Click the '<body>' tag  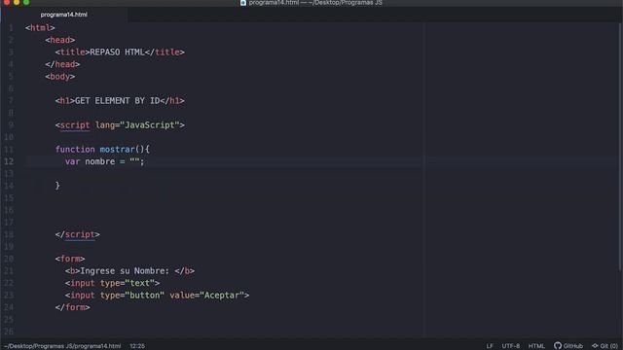pos(60,77)
